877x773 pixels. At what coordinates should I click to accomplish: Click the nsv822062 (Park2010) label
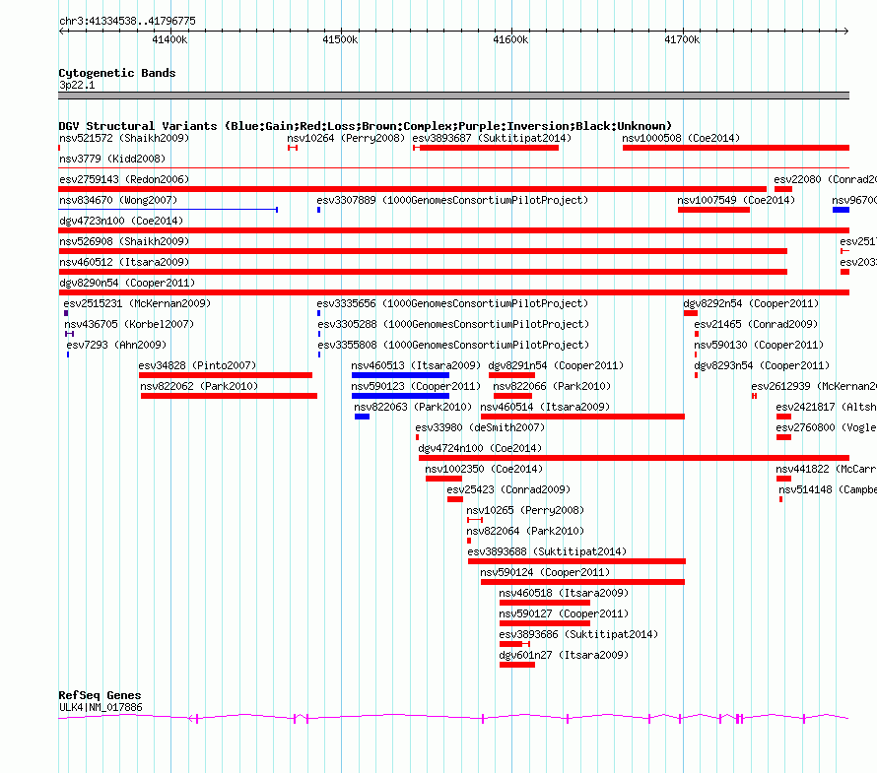[198, 386]
